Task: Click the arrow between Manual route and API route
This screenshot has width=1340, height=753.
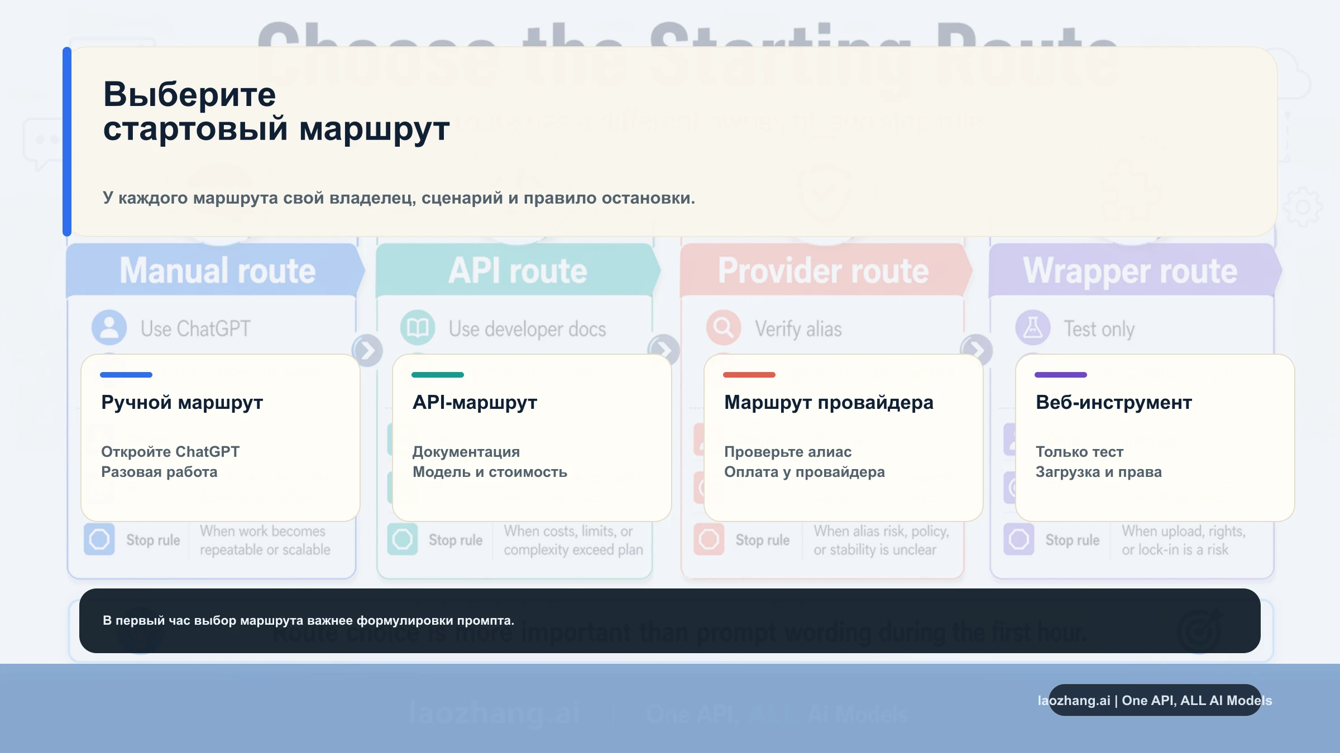Action: [x=368, y=350]
